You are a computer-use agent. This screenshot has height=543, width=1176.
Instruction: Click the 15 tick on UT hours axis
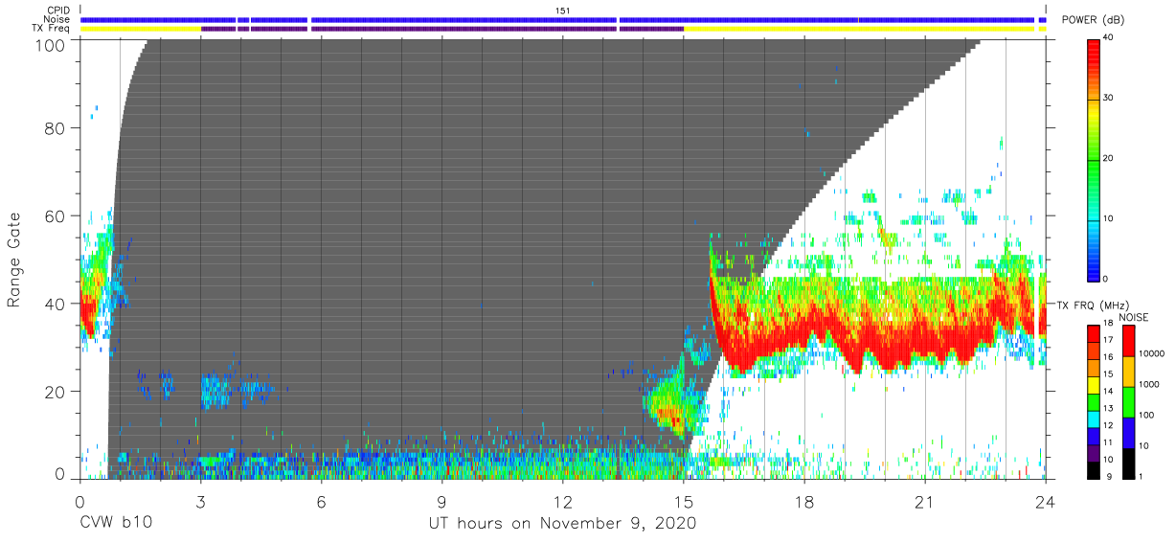(x=684, y=501)
